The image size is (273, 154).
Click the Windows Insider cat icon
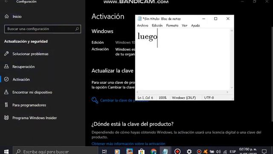(x=6, y=118)
